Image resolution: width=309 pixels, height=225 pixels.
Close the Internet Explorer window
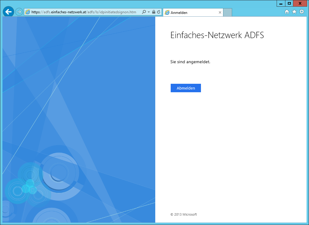point(300,3)
